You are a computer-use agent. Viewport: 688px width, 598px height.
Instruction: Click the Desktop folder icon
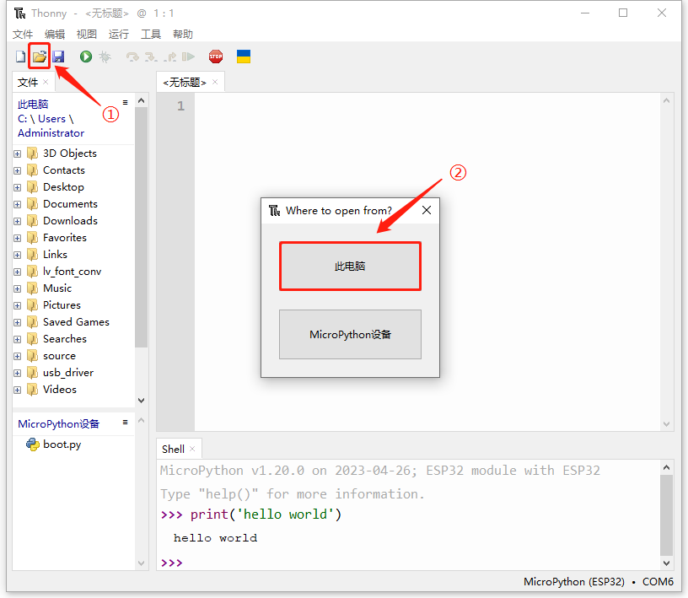coord(32,187)
